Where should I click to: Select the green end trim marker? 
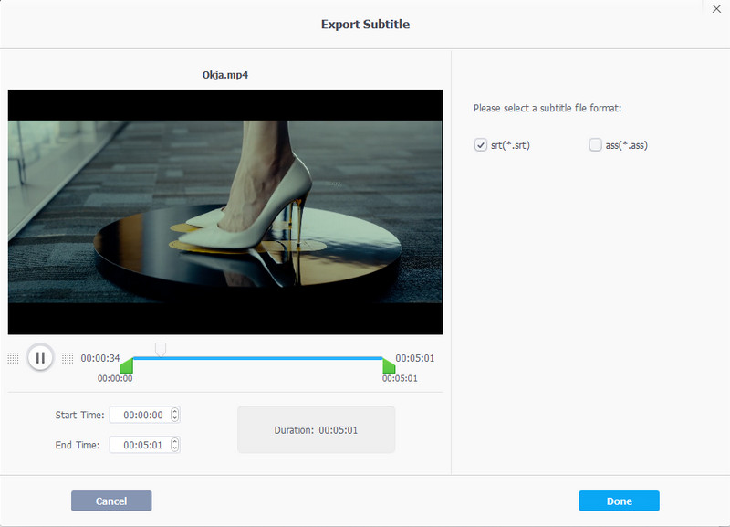coord(389,365)
